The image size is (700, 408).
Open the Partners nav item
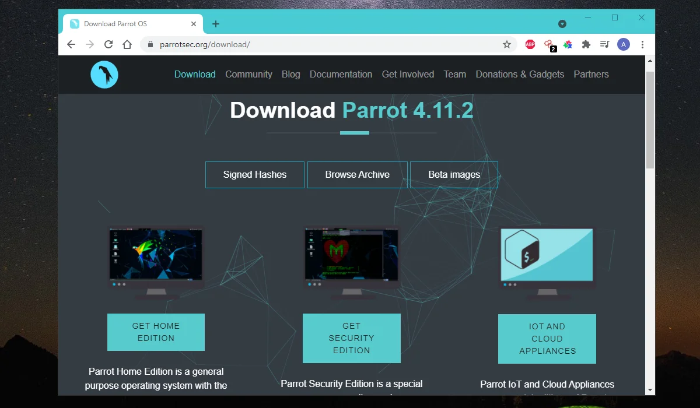591,74
